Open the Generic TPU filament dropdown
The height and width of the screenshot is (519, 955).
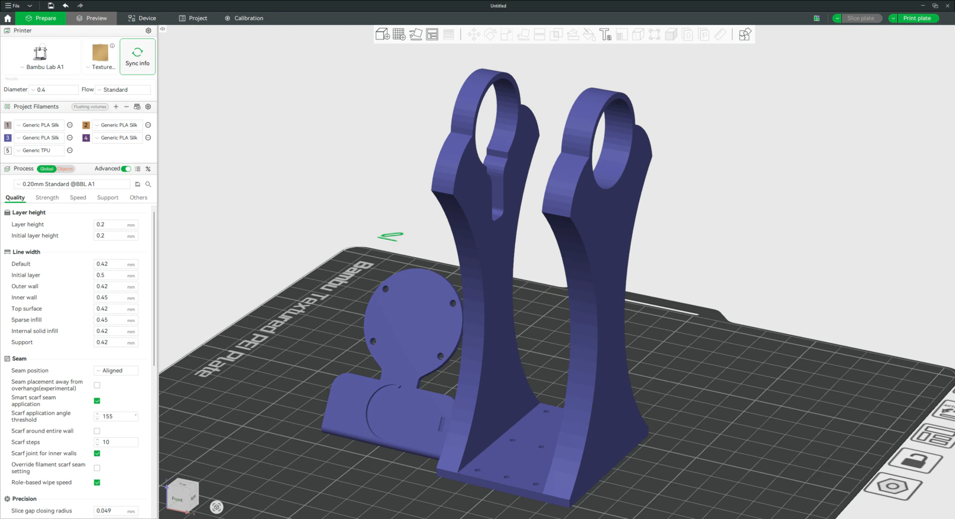click(39, 150)
